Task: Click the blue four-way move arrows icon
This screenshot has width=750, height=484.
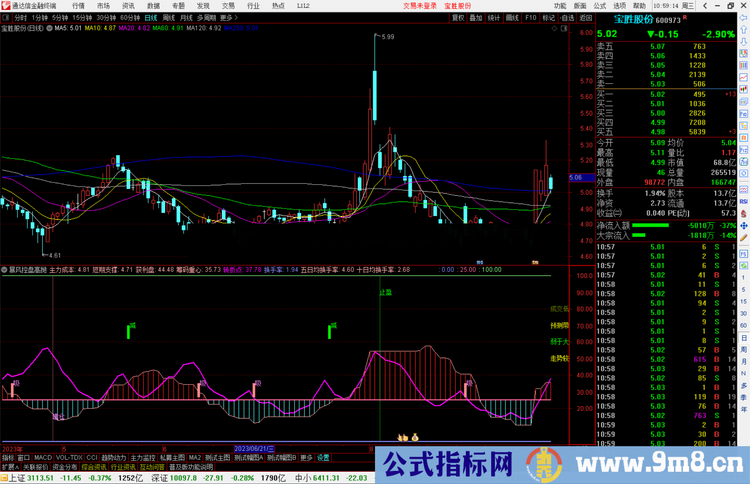Action: [743, 226]
